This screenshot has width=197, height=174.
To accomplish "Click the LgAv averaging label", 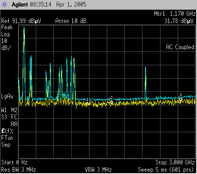I will point(7,96).
